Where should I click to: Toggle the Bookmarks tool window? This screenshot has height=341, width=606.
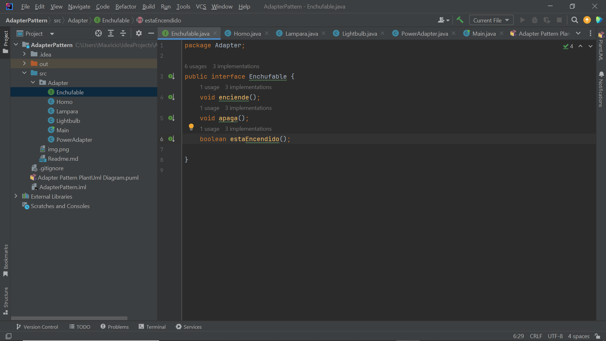[5, 260]
